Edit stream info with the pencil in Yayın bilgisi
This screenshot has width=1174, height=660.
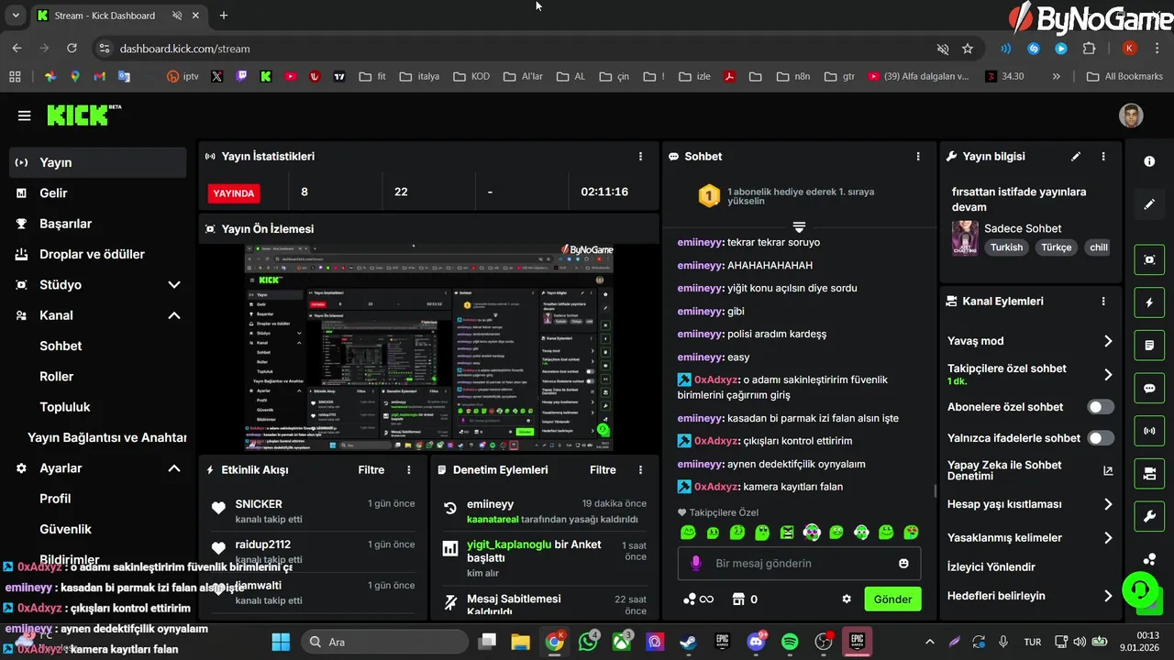tap(1076, 157)
